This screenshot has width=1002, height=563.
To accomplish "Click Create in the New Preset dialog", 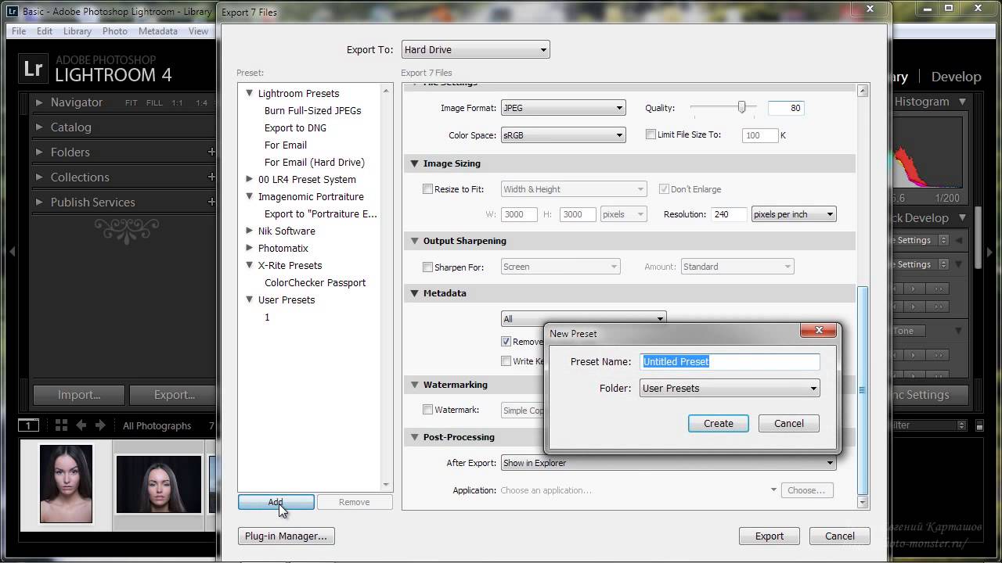I will [x=719, y=424].
